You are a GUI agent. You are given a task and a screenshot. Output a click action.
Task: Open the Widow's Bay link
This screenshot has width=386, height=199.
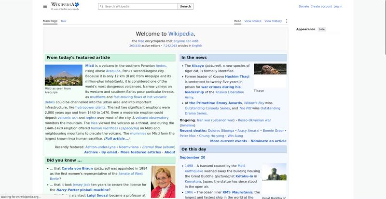(254, 103)
